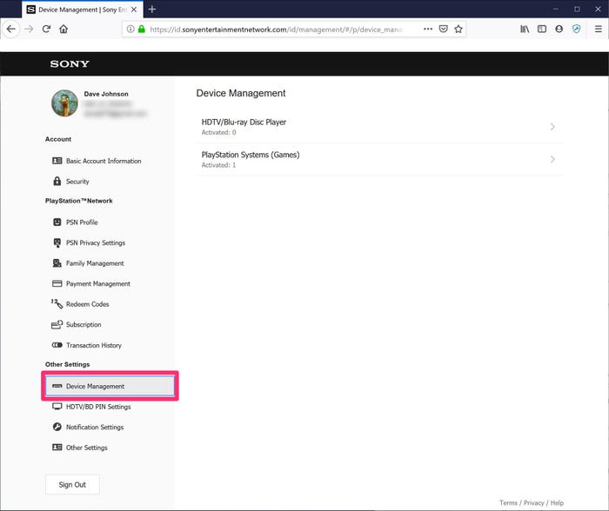The image size is (609, 511).
Task: Toggle the browser sidebar icon
Action: [542, 29]
